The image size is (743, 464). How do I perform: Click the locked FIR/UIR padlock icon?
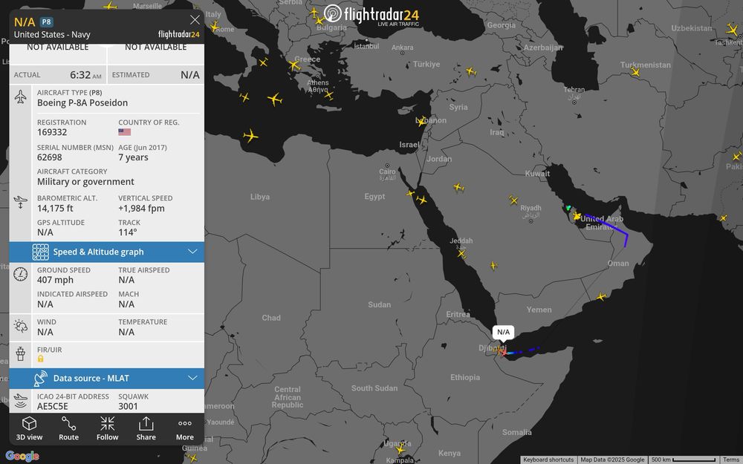click(41, 359)
